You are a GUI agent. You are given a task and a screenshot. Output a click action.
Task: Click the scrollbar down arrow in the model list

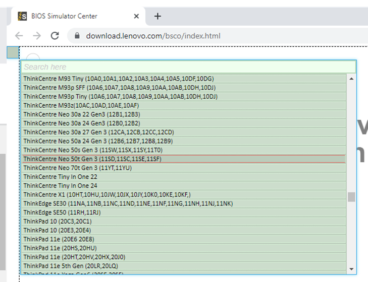click(x=351, y=269)
